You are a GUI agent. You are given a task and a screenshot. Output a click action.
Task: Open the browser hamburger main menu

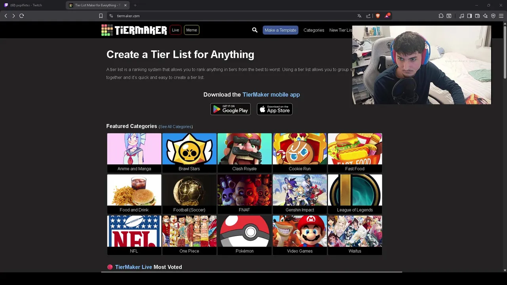coord(501,16)
